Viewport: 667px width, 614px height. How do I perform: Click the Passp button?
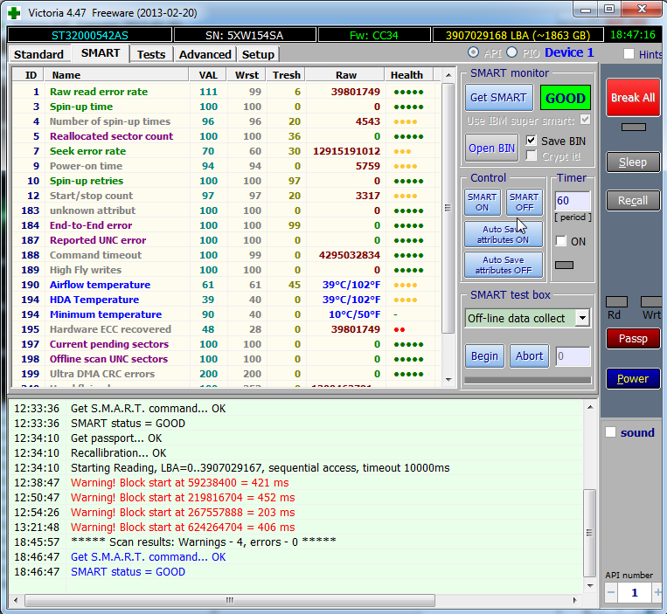(633, 339)
